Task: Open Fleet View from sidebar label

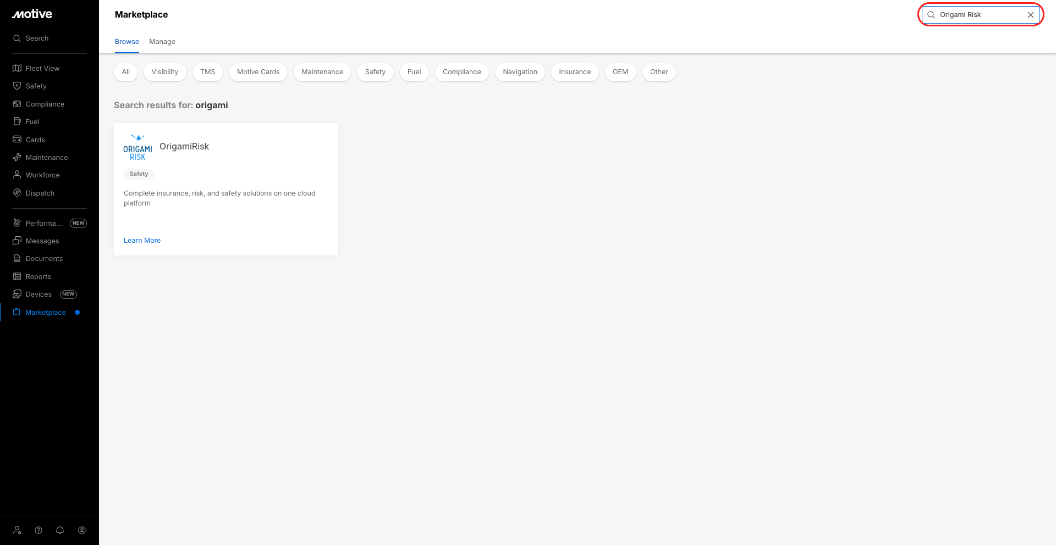Action: 43,69
